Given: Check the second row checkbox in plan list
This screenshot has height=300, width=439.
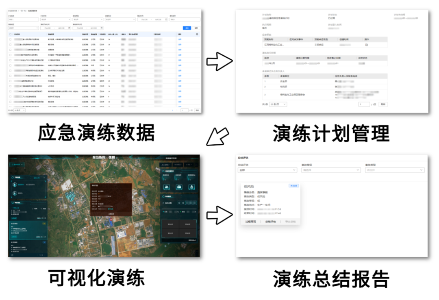Looking at the screenshot, I should (x=10, y=44).
